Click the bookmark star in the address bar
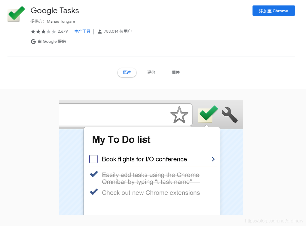 tap(179, 115)
